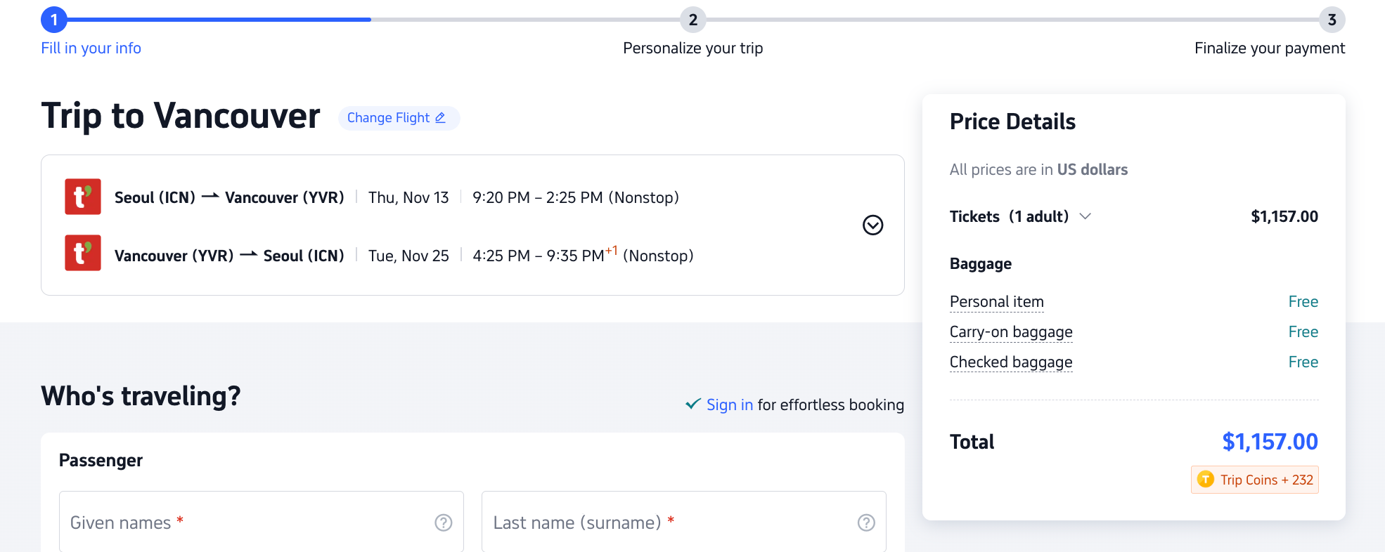
Task: Click the return flight airline logo
Action: (x=83, y=253)
